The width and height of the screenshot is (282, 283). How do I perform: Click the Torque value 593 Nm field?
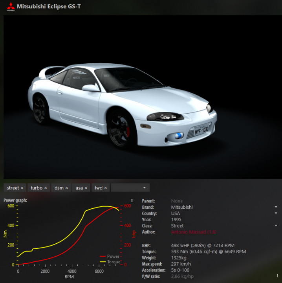(x=209, y=252)
